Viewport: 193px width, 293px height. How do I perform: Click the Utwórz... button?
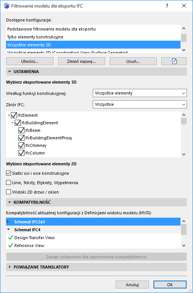tap(30, 61)
